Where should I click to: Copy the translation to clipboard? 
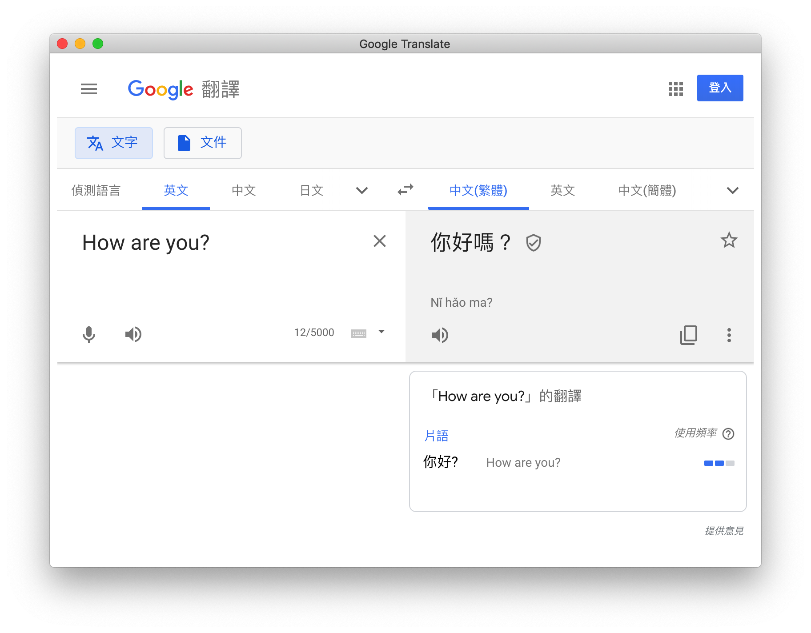pyautogui.click(x=688, y=335)
